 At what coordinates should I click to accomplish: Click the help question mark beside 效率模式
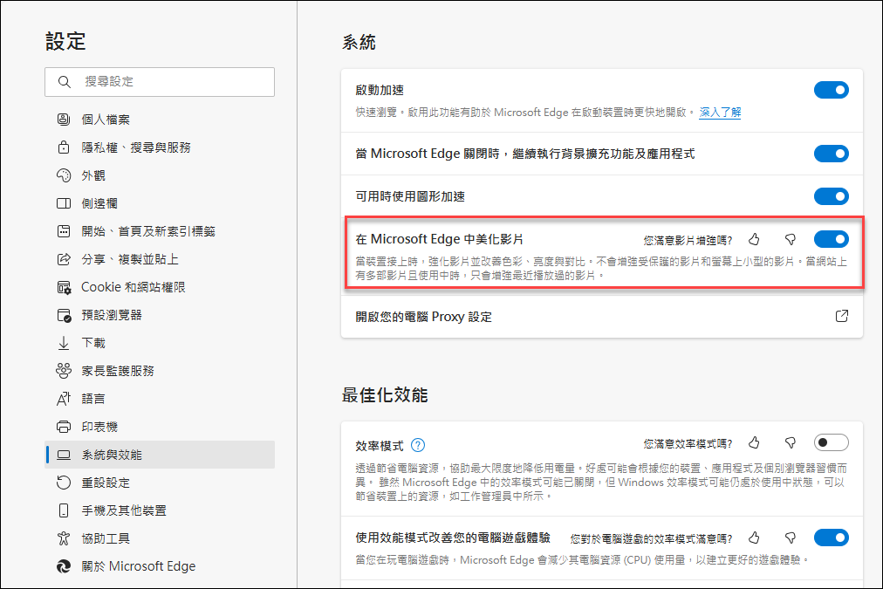click(x=418, y=445)
